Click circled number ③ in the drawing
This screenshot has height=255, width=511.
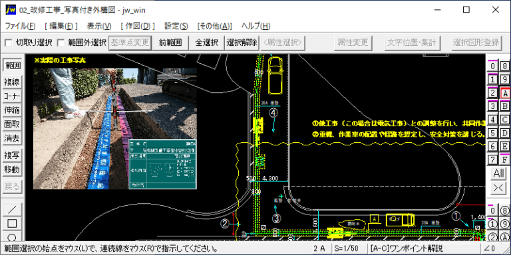click(x=276, y=218)
